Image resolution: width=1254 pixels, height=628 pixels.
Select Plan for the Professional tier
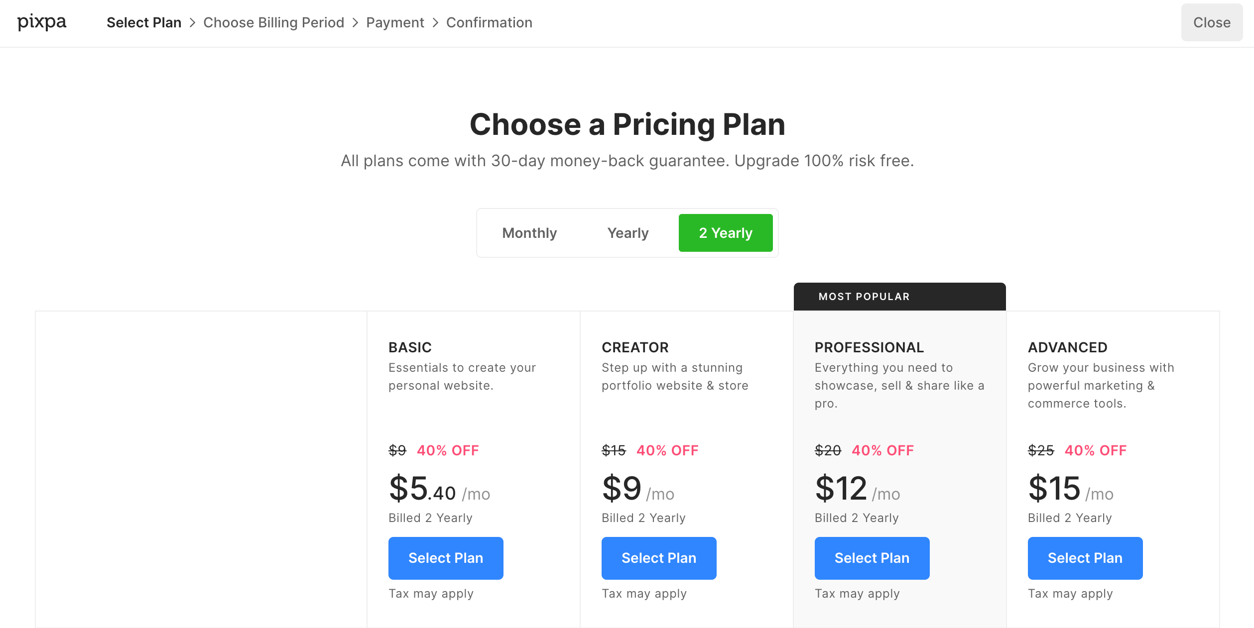(872, 558)
